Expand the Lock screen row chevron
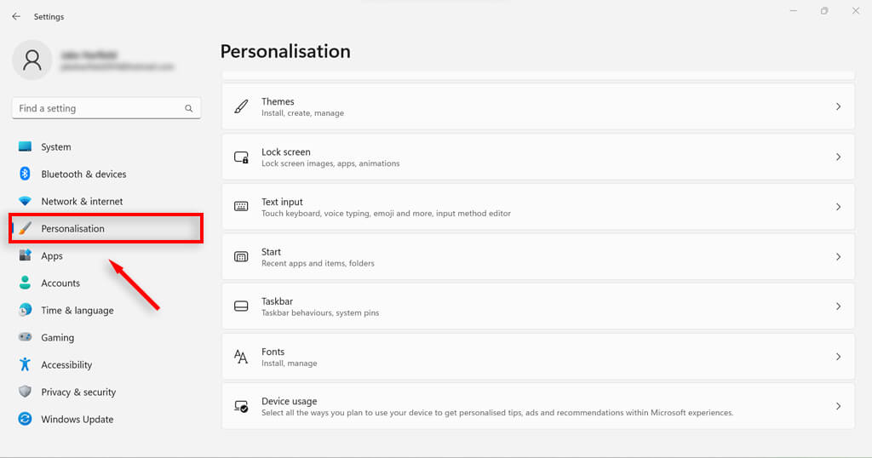The height and width of the screenshot is (458, 872). point(838,157)
